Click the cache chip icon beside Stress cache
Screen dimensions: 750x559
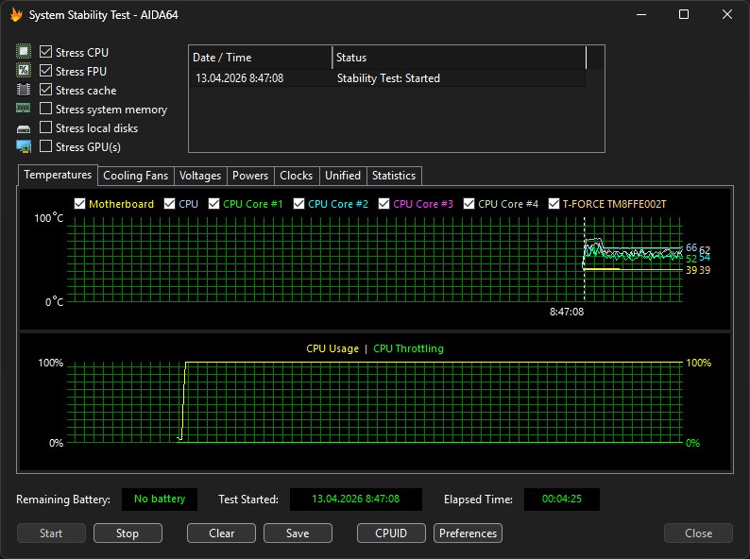click(x=24, y=90)
